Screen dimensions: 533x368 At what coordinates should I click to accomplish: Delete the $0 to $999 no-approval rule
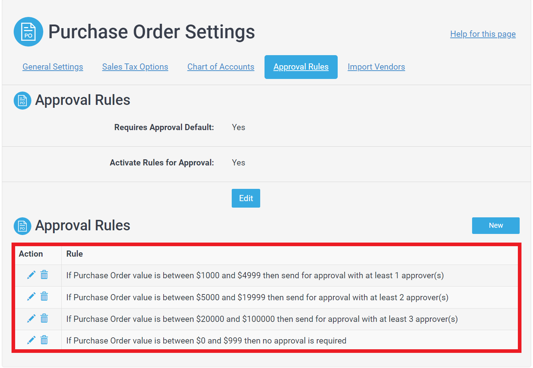[x=44, y=340]
